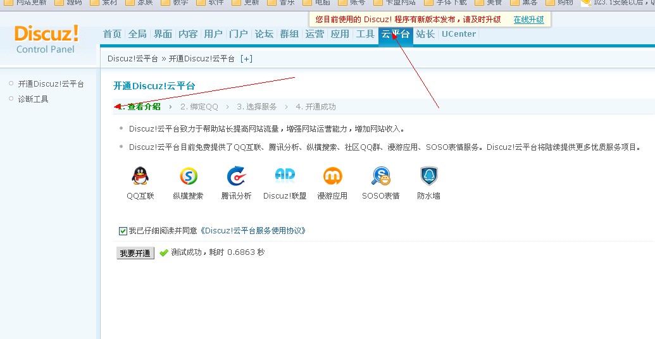This screenshot has width=655, height=339.
Task: Open the 群组 menu tab
Action: click(x=289, y=34)
